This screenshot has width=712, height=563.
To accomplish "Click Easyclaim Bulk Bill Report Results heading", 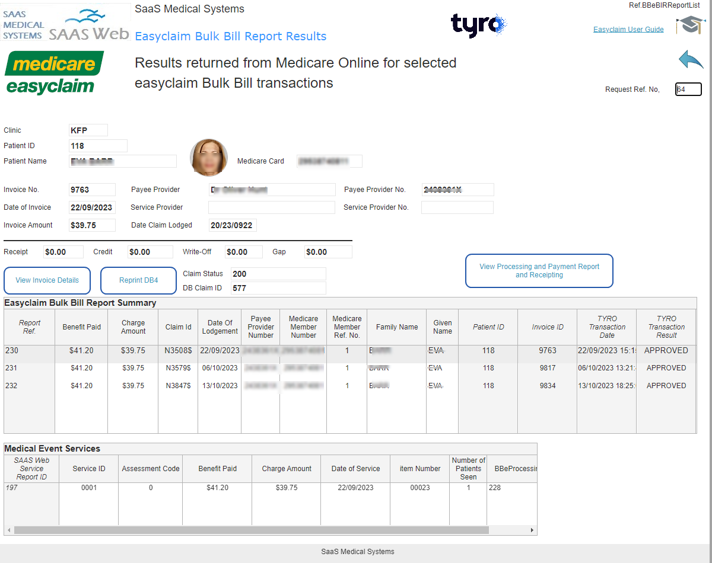I will [x=231, y=36].
